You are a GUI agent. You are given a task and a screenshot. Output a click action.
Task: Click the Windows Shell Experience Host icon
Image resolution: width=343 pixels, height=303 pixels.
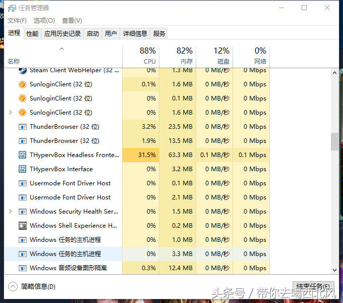point(23,226)
